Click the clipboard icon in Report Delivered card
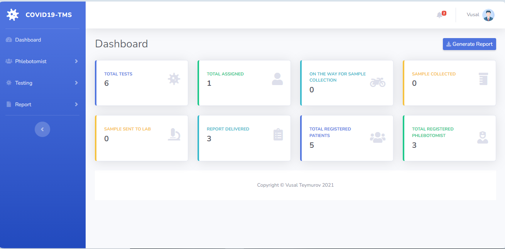Image resolution: width=505 pixels, height=249 pixels. tap(278, 134)
